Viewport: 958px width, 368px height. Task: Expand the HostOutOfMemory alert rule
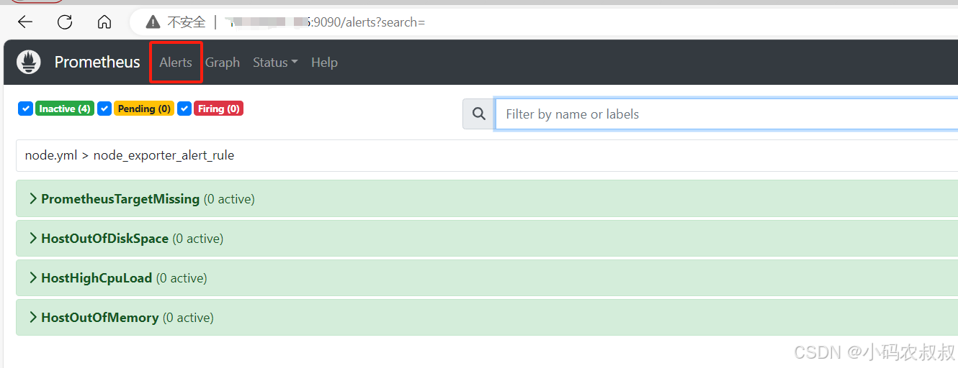487,317
